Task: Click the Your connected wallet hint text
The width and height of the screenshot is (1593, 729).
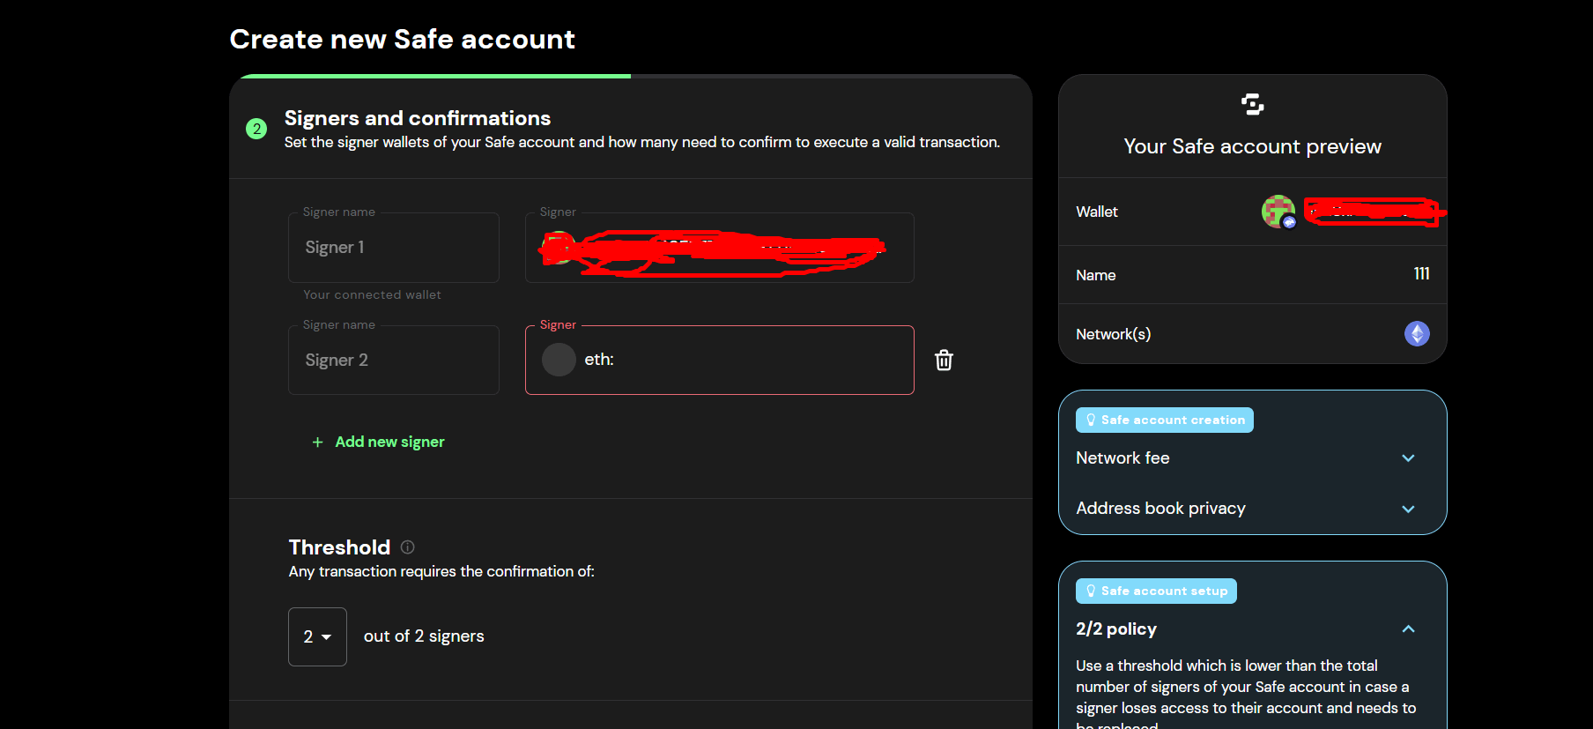Action: point(373,295)
